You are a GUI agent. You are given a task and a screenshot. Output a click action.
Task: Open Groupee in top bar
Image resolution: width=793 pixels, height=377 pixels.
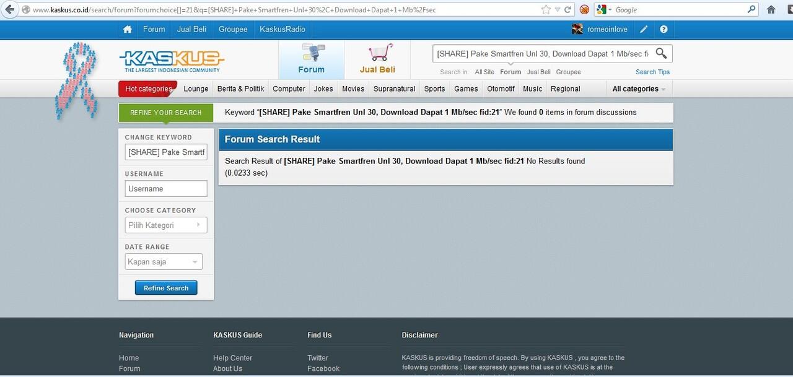[x=233, y=29]
